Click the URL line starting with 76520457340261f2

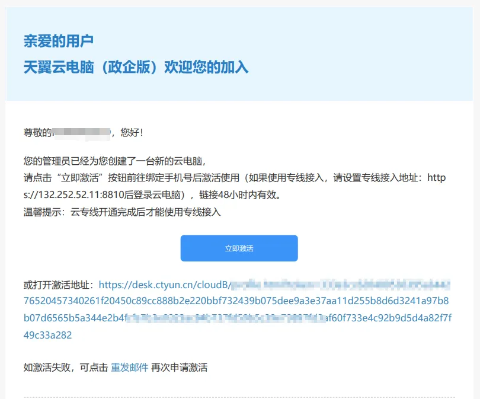coord(236,301)
